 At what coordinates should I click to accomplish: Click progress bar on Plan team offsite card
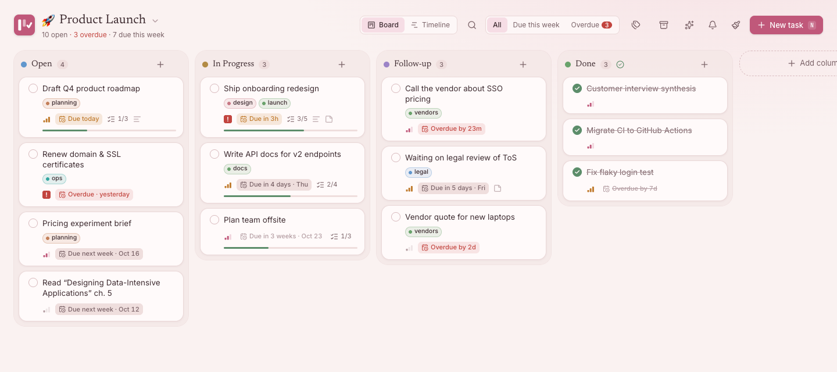pyautogui.click(x=291, y=248)
